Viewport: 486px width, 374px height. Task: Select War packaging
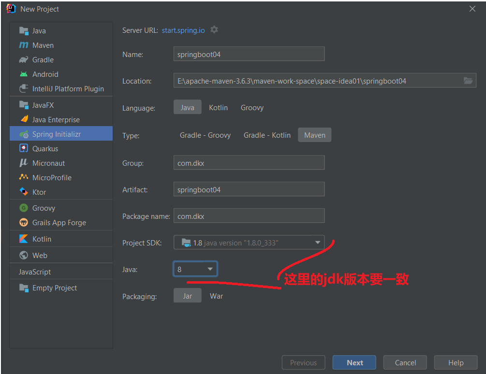[216, 296]
